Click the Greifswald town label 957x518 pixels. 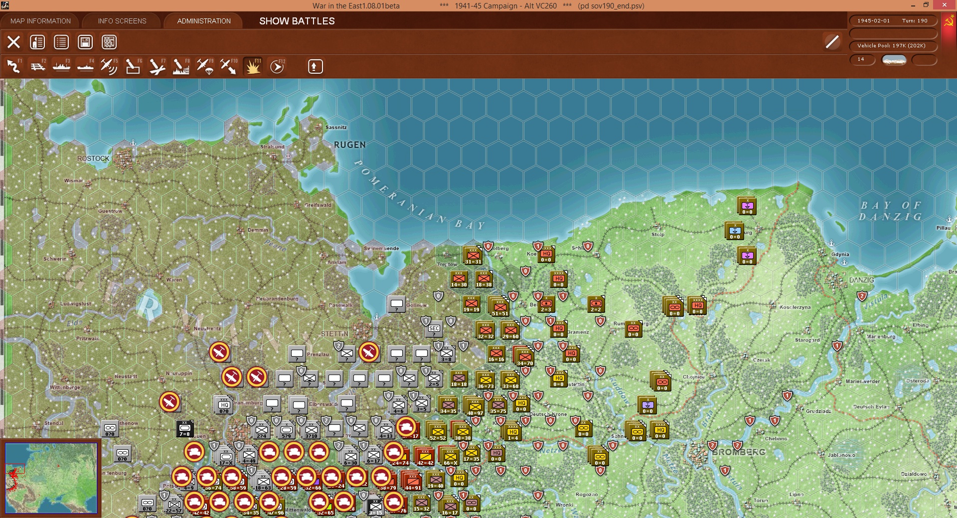tap(318, 205)
